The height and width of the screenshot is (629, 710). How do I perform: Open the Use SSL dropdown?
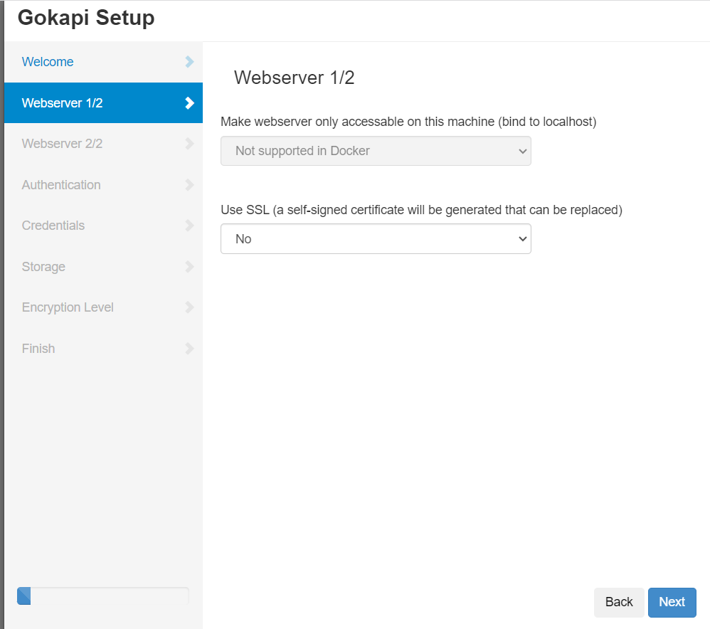pyautogui.click(x=376, y=238)
